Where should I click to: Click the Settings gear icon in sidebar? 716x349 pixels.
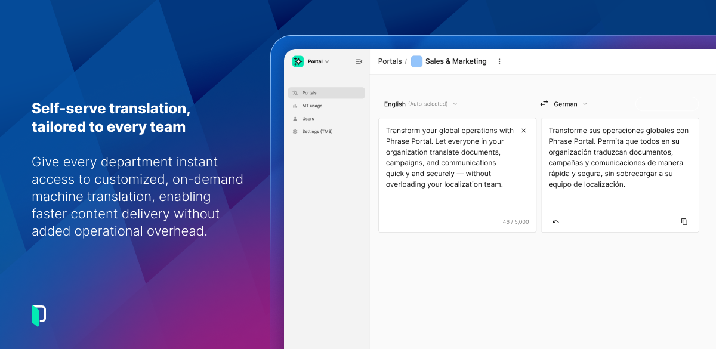(295, 131)
